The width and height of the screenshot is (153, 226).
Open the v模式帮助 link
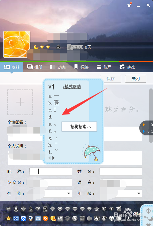tap(72, 87)
